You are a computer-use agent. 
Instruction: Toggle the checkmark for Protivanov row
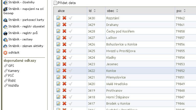(71, 90)
